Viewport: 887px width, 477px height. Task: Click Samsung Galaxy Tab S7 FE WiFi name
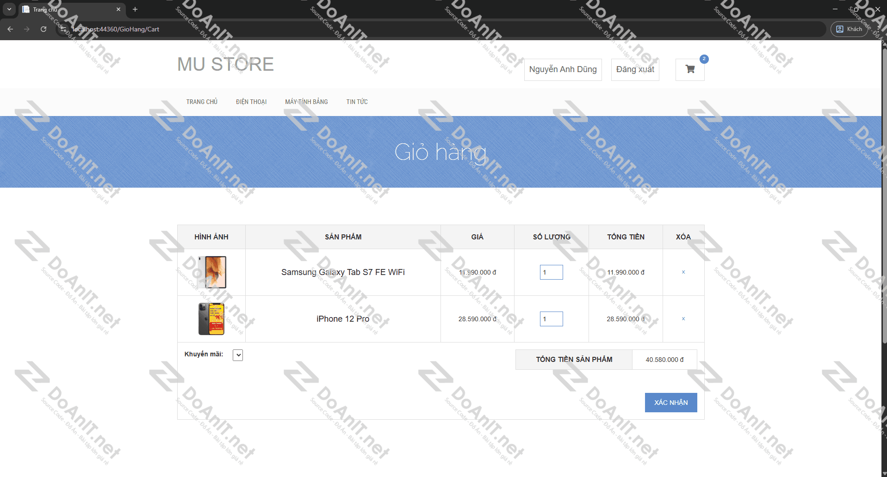tap(343, 272)
